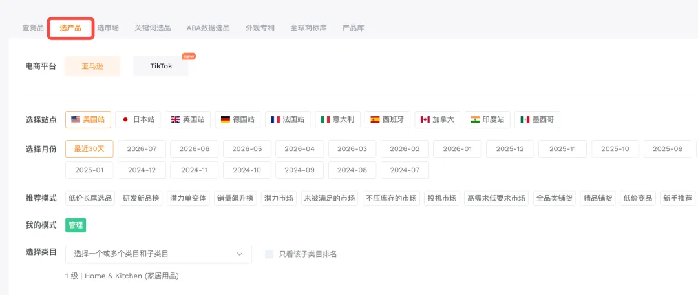Choose 墨西哥 site
This screenshot has width=698, height=295.
pos(537,119)
